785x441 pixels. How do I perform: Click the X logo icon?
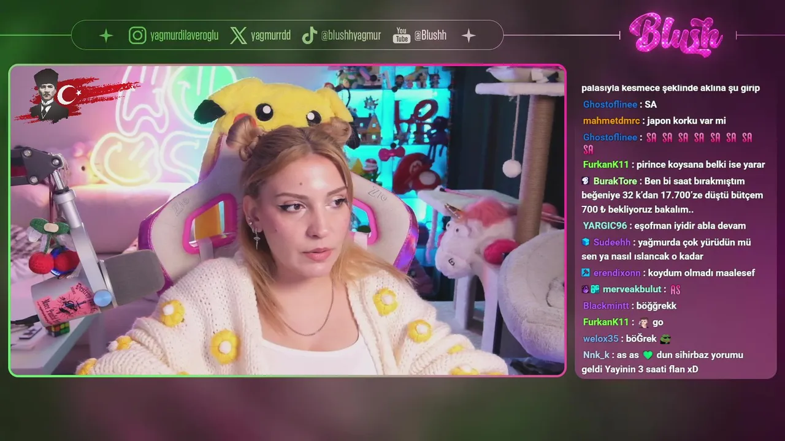(x=239, y=36)
